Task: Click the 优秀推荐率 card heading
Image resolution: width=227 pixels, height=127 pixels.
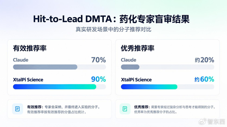Action: click(x=137, y=48)
